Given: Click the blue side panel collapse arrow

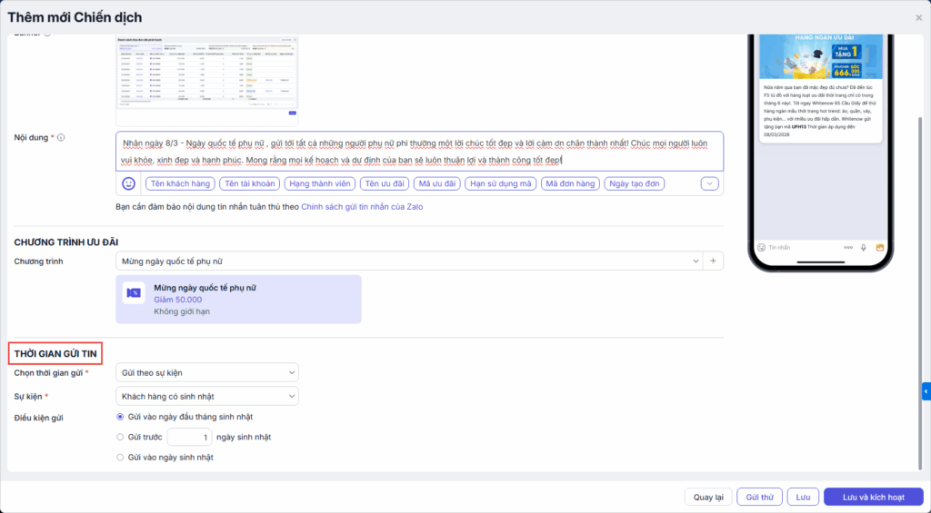Looking at the screenshot, I should pos(926,391).
